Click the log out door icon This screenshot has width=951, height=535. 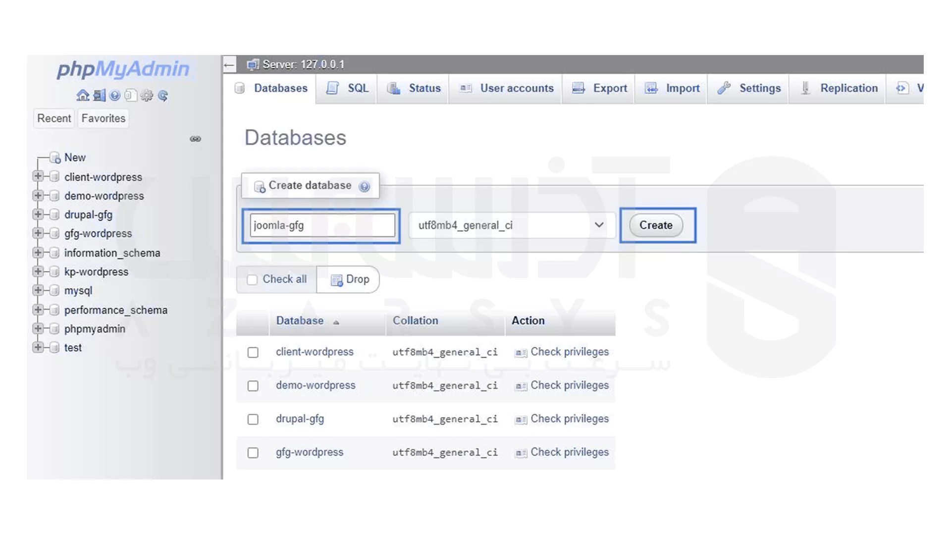pyautogui.click(x=99, y=95)
